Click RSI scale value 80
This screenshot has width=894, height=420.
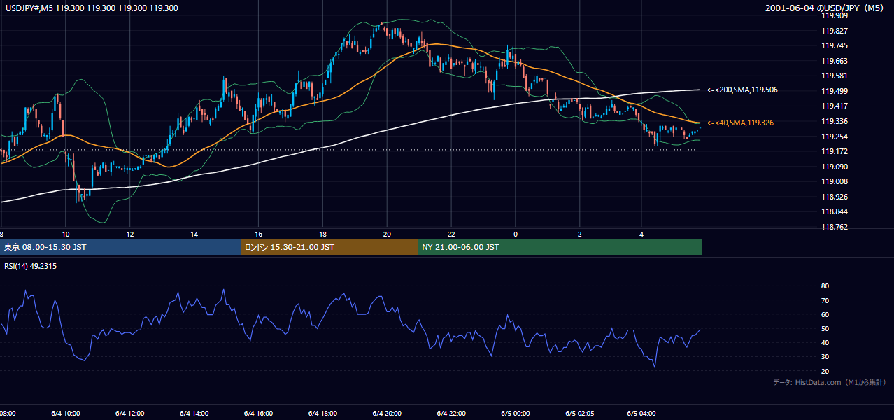coord(825,286)
